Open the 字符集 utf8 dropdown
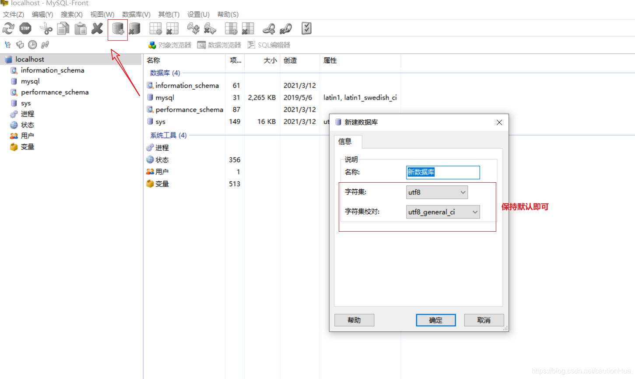 437,192
